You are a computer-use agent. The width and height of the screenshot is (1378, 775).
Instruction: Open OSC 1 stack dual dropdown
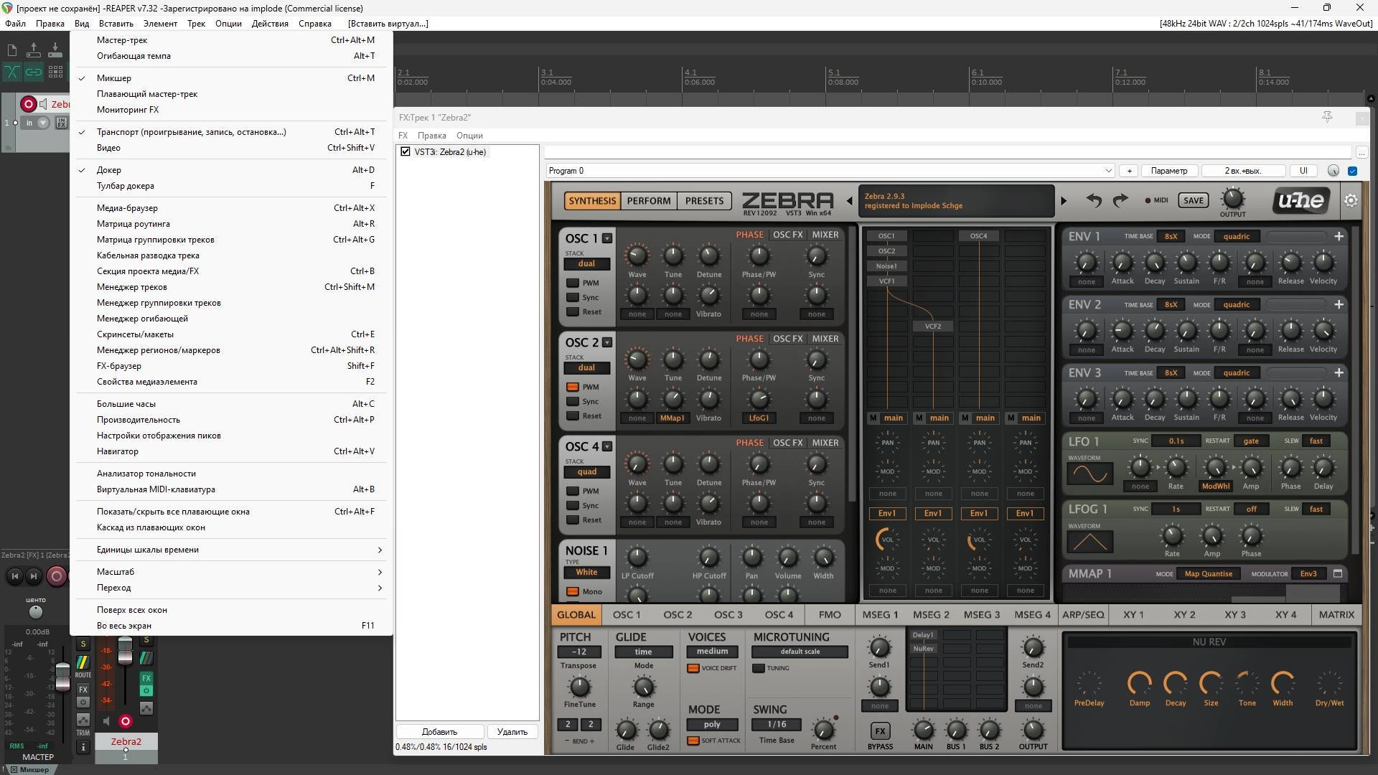point(586,264)
